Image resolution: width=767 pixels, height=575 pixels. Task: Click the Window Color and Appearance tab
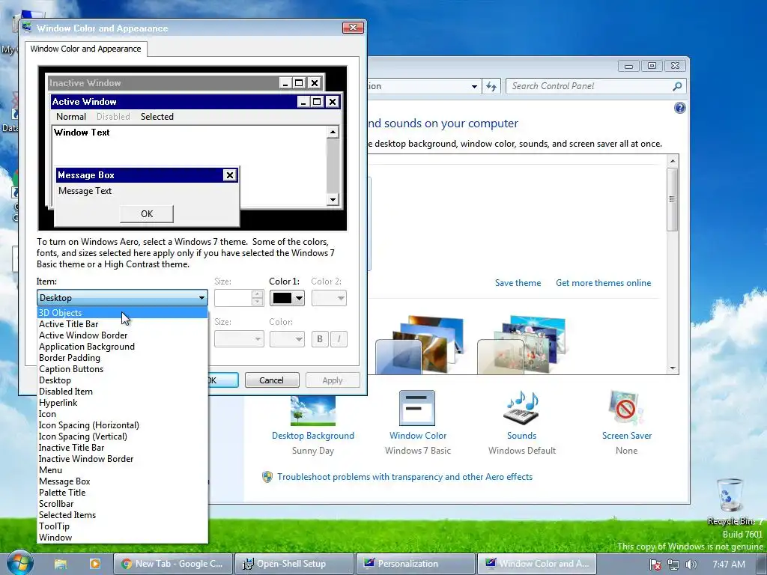pos(85,49)
